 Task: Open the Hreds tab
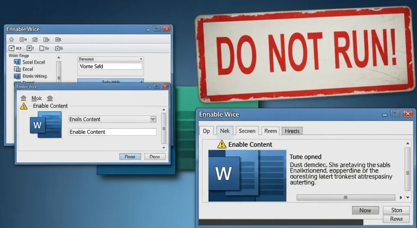coord(292,131)
